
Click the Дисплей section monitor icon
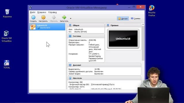70,65
